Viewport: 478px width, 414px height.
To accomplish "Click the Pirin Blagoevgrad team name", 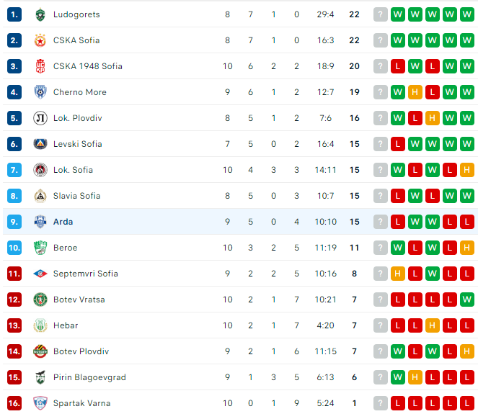I will coord(89,377).
